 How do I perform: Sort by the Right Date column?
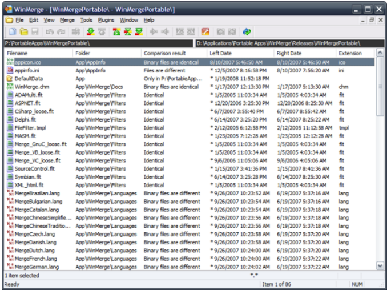[305, 53]
